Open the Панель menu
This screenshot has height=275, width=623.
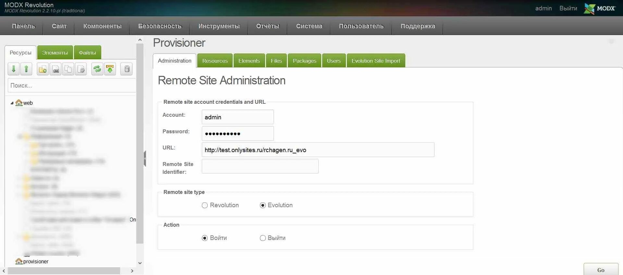point(23,26)
